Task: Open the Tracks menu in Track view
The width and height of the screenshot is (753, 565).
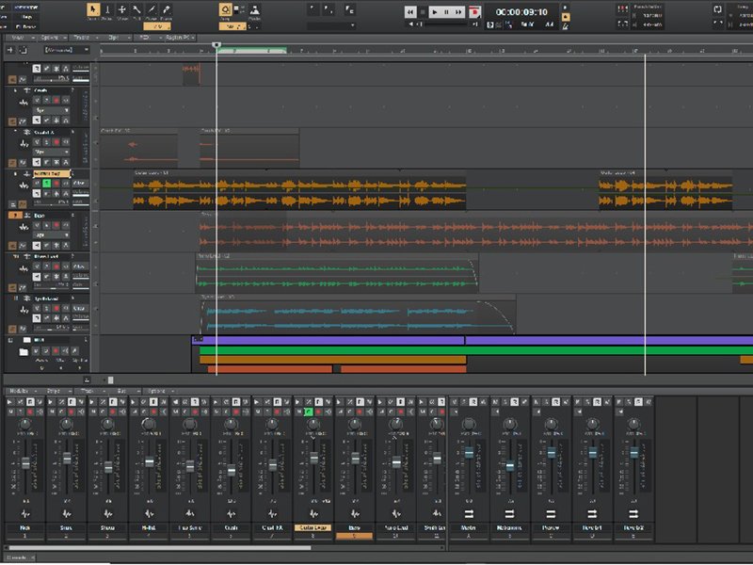Action: click(80, 38)
